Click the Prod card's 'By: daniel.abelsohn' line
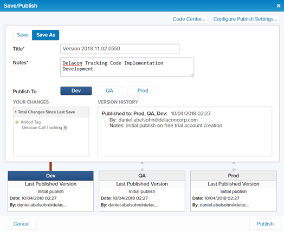284x232 pixels. 221,205
